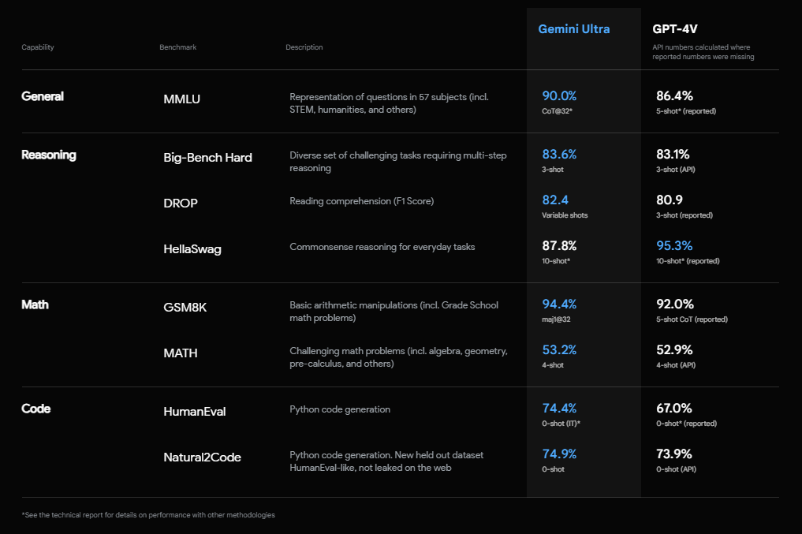Click the DROP benchmark name
Image resolution: width=802 pixels, height=534 pixels.
pyautogui.click(x=181, y=203)
